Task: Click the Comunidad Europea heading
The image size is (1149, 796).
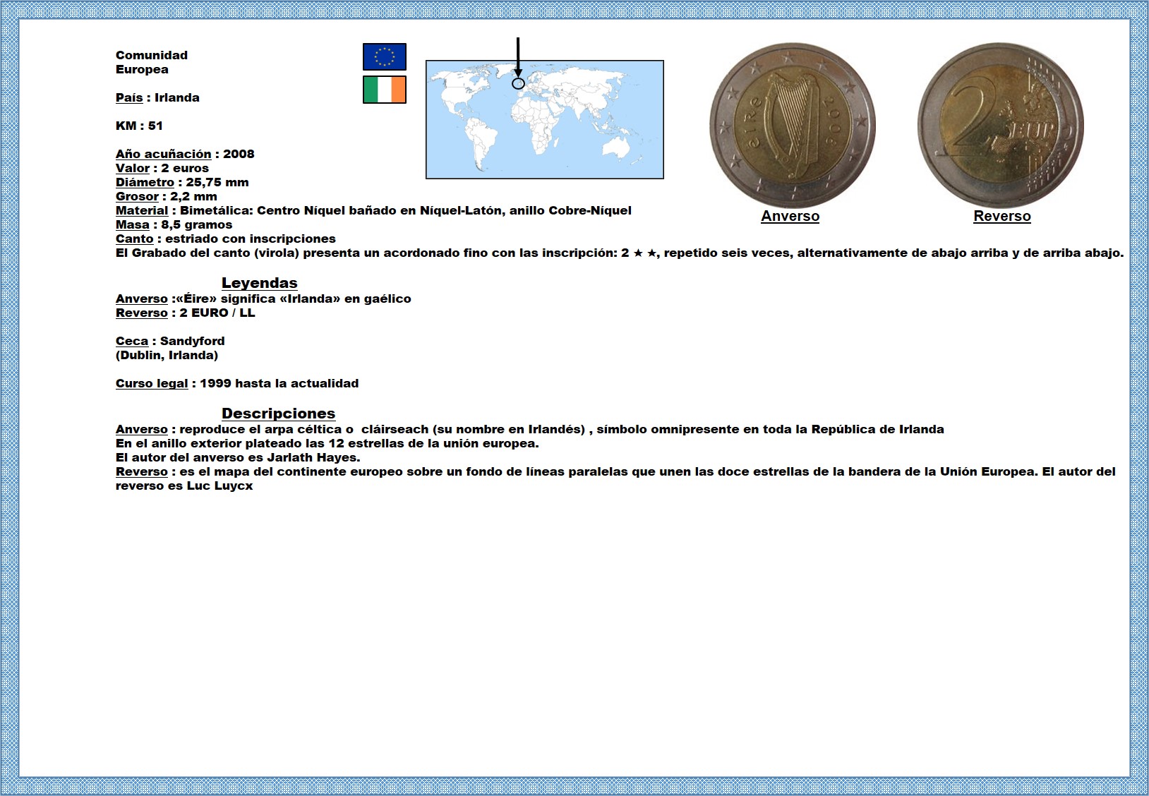Action: pos(152,62)
